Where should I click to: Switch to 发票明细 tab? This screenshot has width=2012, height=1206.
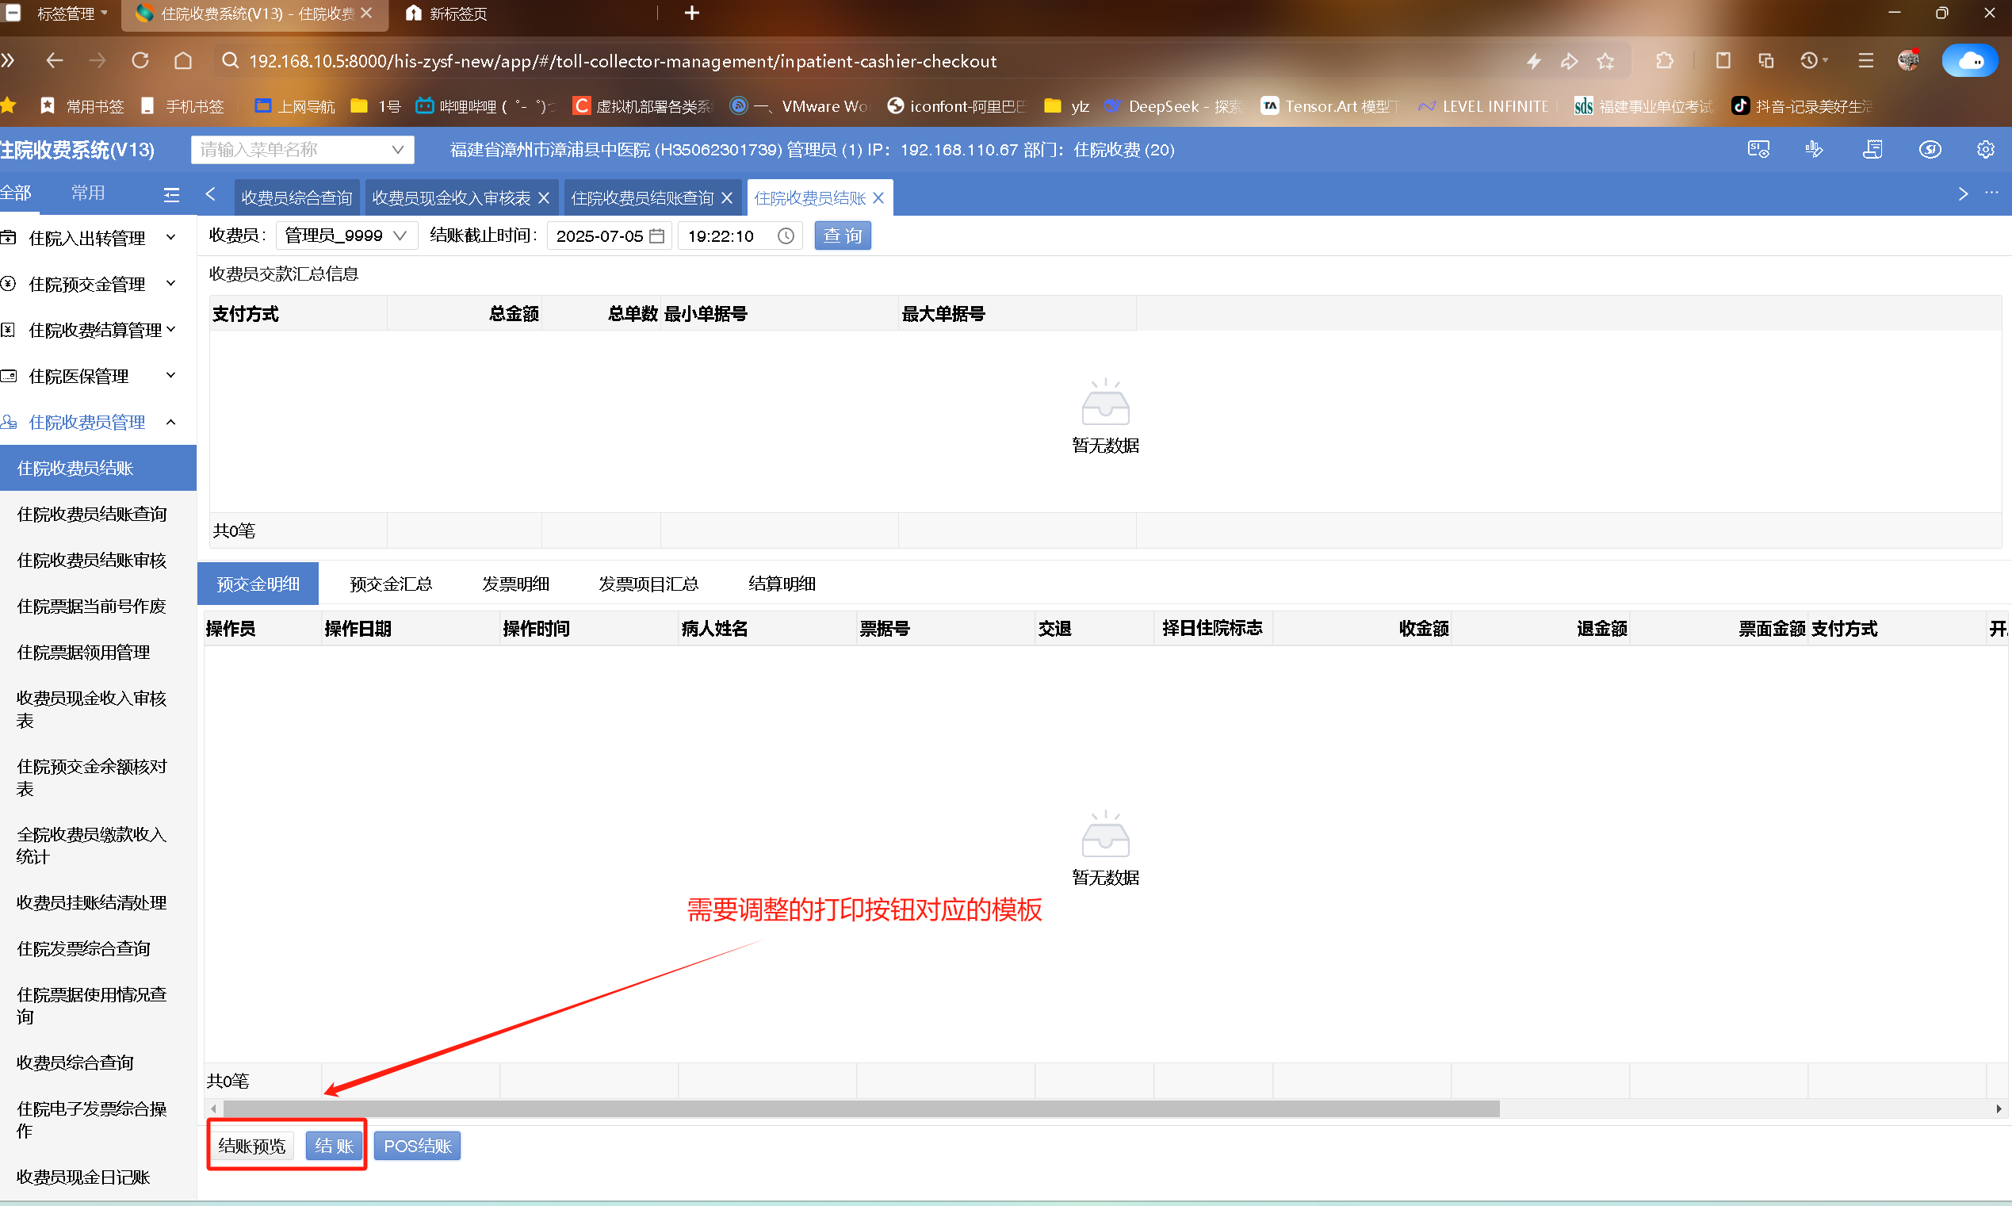515,584
